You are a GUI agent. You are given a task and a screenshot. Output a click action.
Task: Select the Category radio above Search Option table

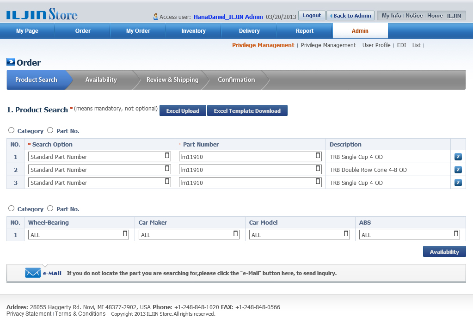[12, 130]
